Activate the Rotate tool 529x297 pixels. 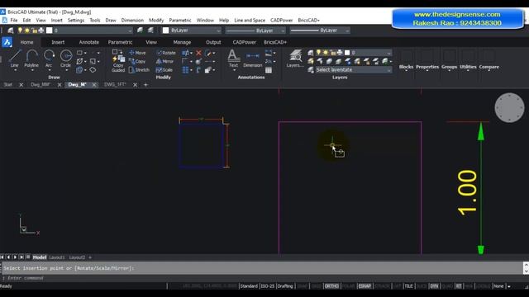click(x=166, y=53)
